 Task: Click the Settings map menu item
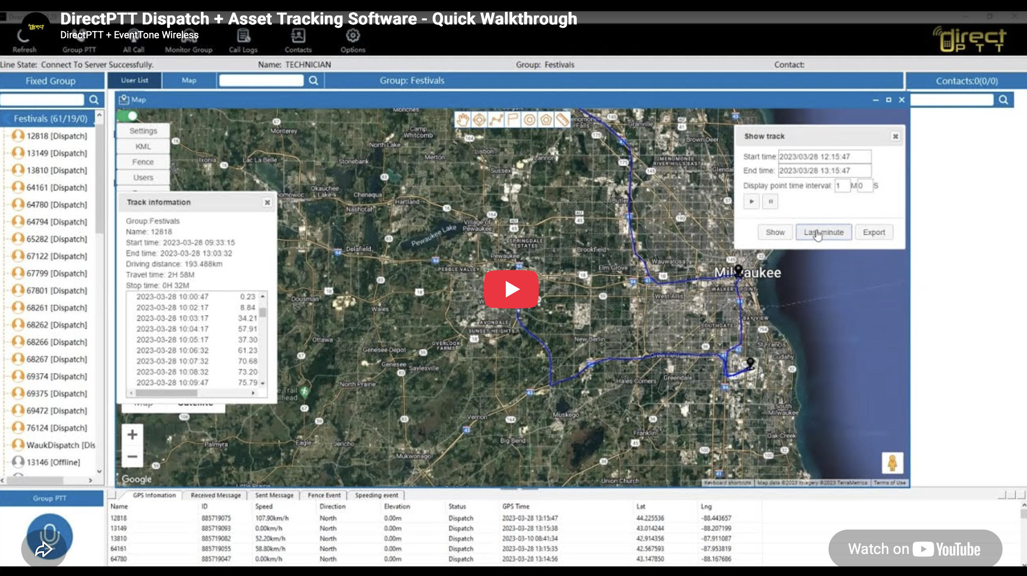[x=143, y=131]
